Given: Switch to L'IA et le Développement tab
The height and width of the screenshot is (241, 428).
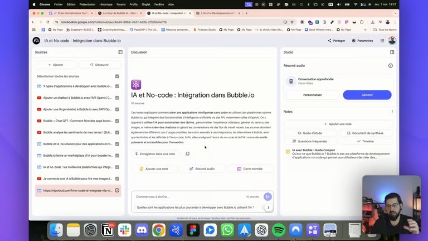Looking at the screenshot, I should [218, 13].
